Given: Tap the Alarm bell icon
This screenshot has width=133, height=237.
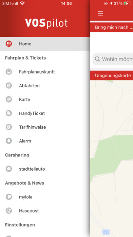Looking at the screenshot, I should (9, 141).
